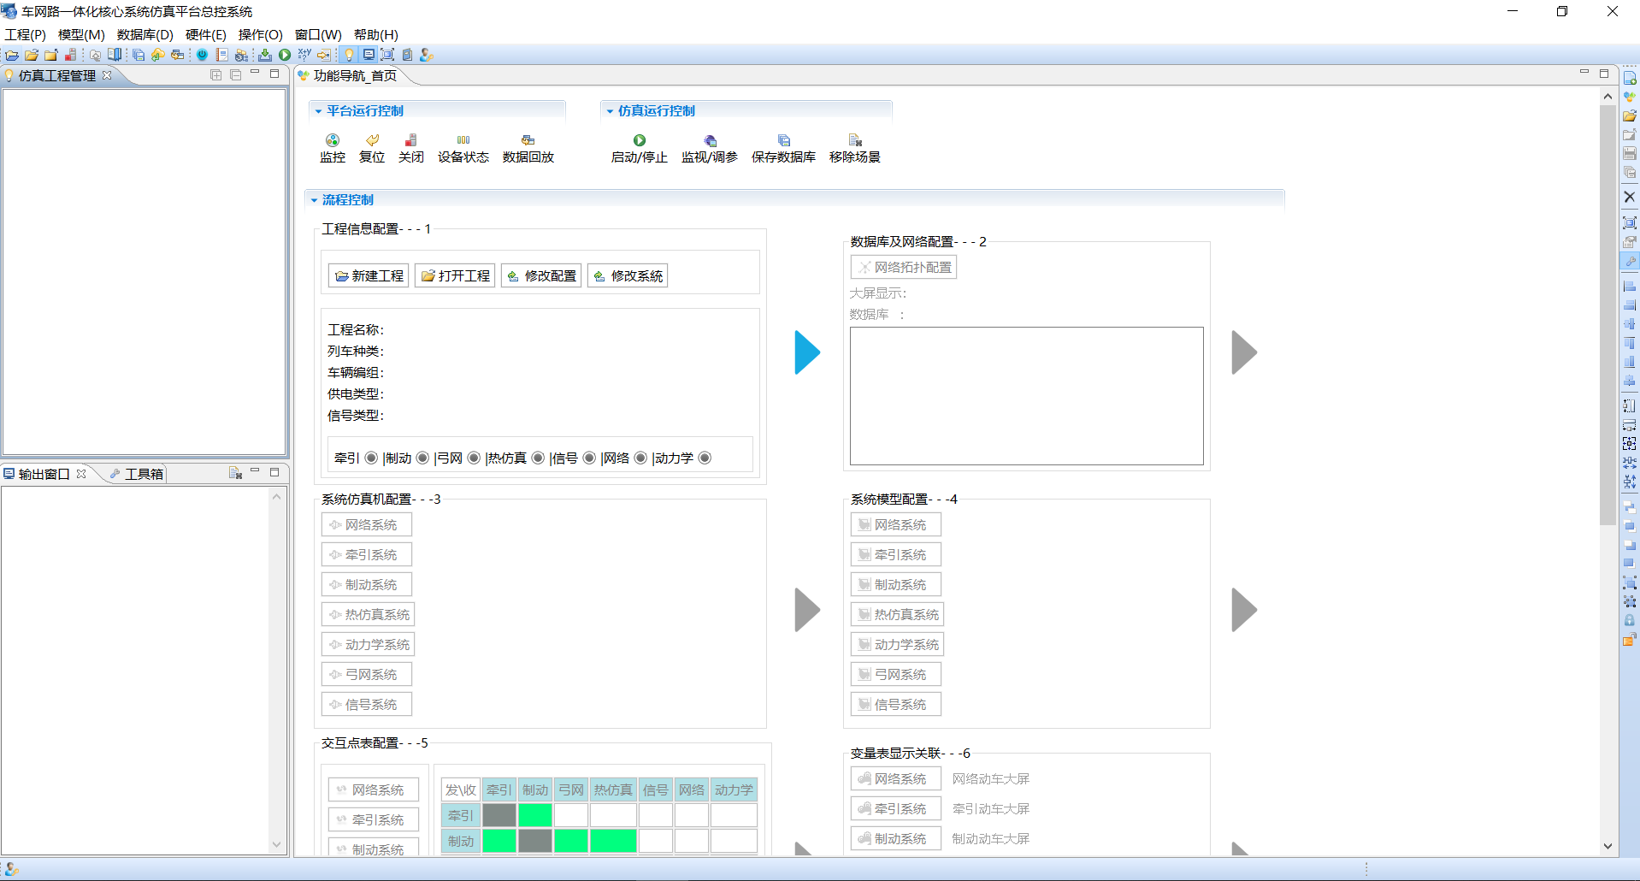1640x881 pixels.
Task: Click 动力学系统 under 系统模型配置
Action: tap(898, 644)
